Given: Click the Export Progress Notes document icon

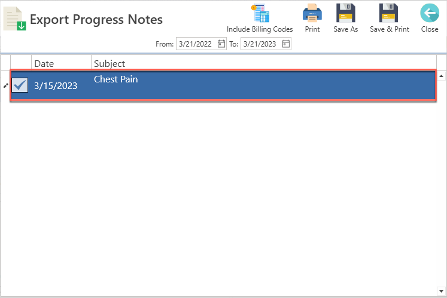Looking at the screenshot, I should click(x=14, y=19).
